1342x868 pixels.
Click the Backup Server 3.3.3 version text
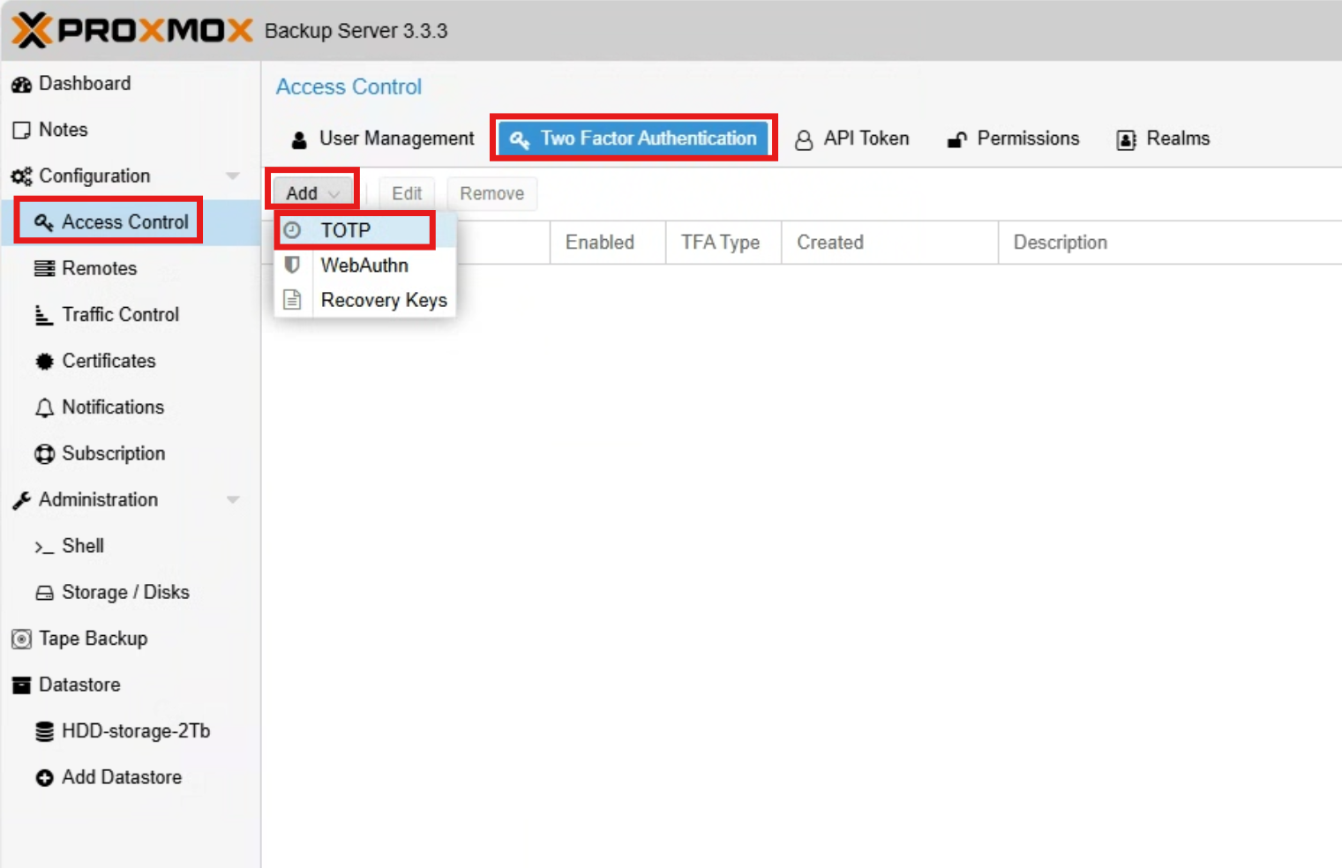356,31
